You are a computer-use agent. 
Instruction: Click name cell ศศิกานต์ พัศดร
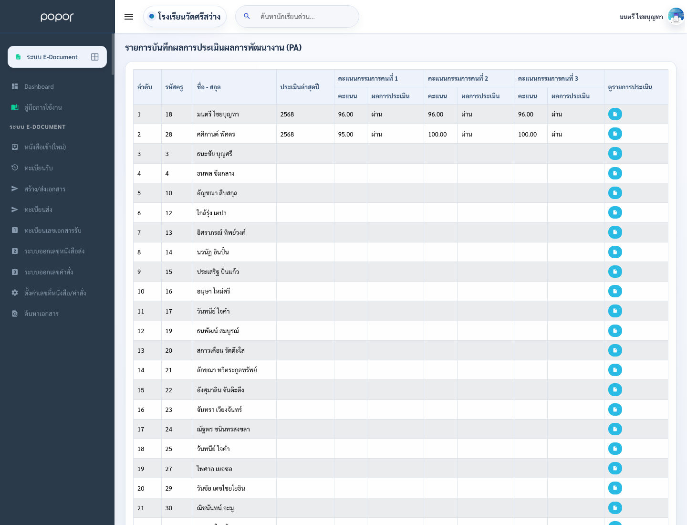click(235, 134)
